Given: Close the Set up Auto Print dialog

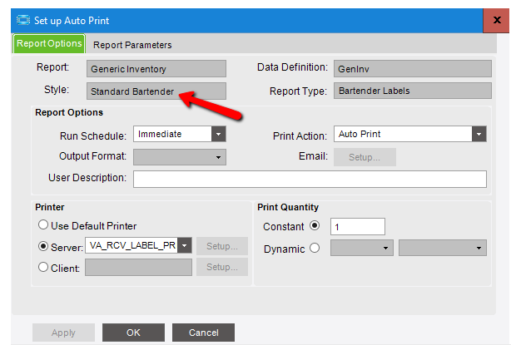Looking at the screenshot, I should 494,20.
